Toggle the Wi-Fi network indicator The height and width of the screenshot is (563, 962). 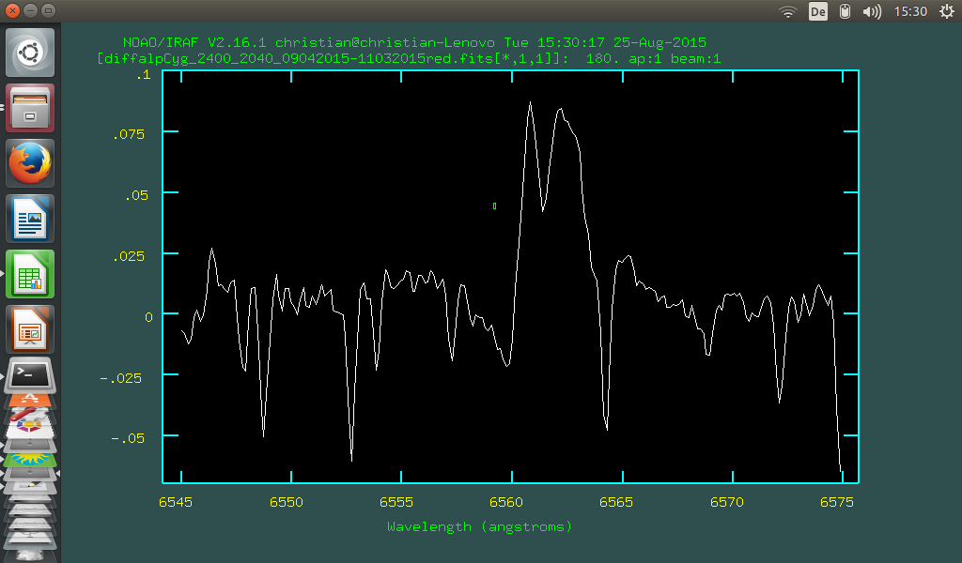pyautogui.click(x=787, y=10)
